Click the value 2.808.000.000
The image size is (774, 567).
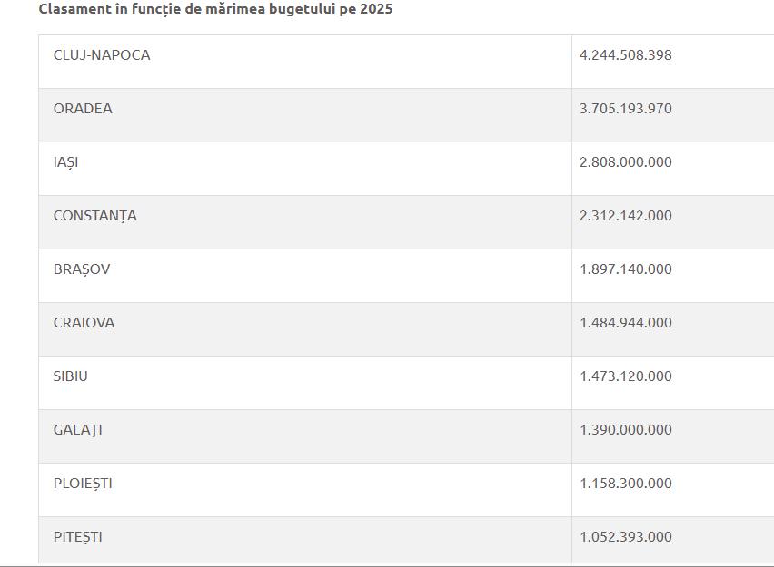click(x=626, y=162)
